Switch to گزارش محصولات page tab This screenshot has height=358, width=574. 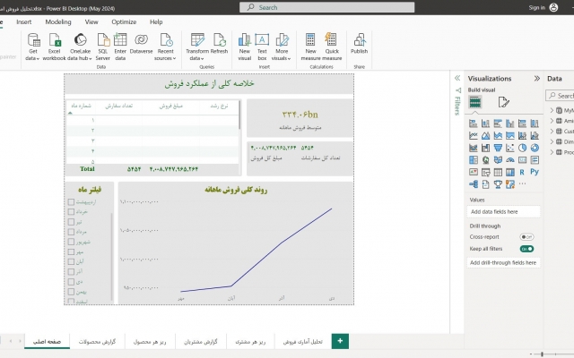coord(98,342)
